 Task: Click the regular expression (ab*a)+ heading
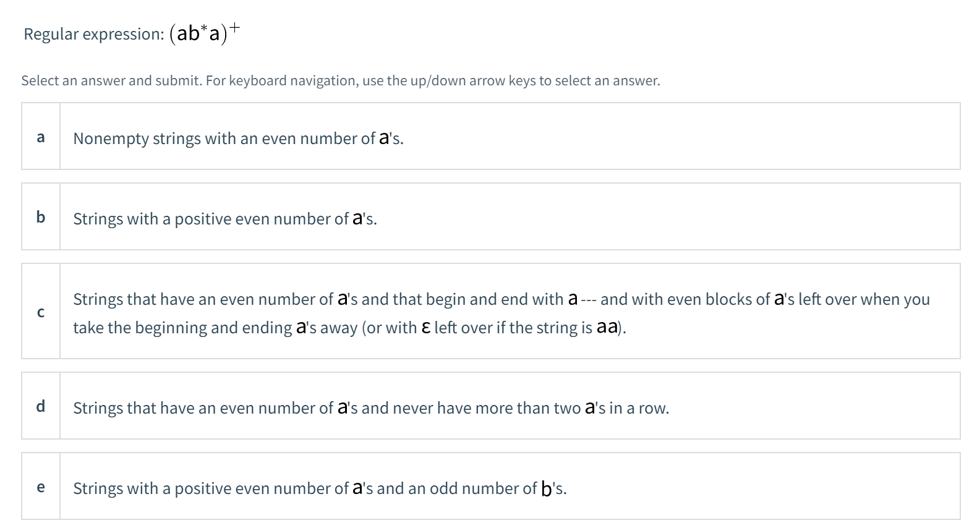click(132, 33)
